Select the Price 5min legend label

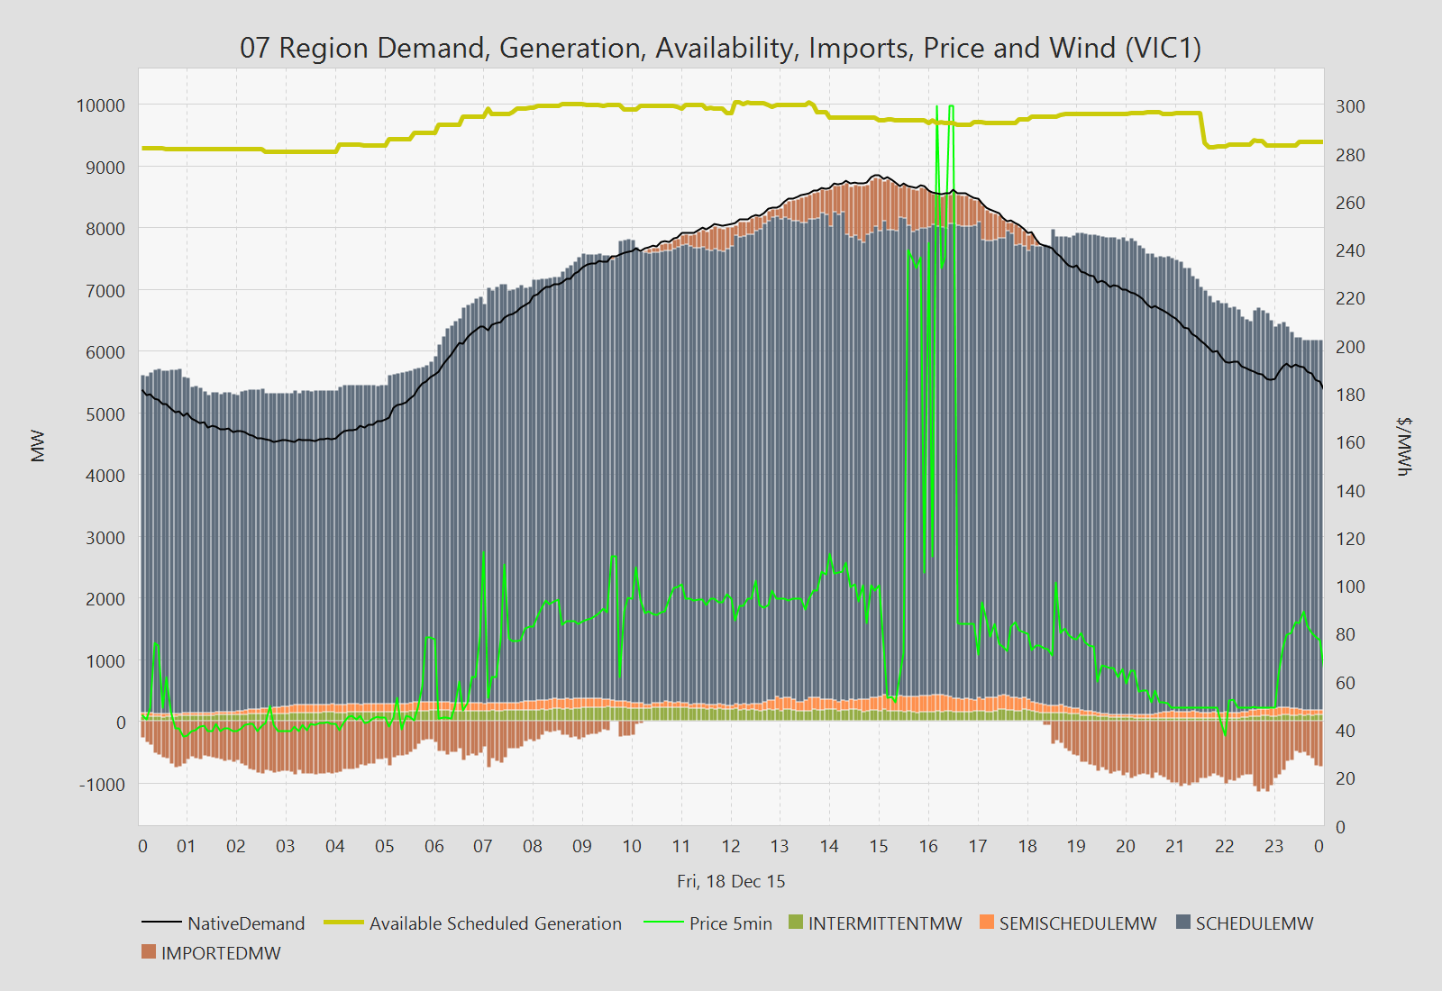click(730, 923)
